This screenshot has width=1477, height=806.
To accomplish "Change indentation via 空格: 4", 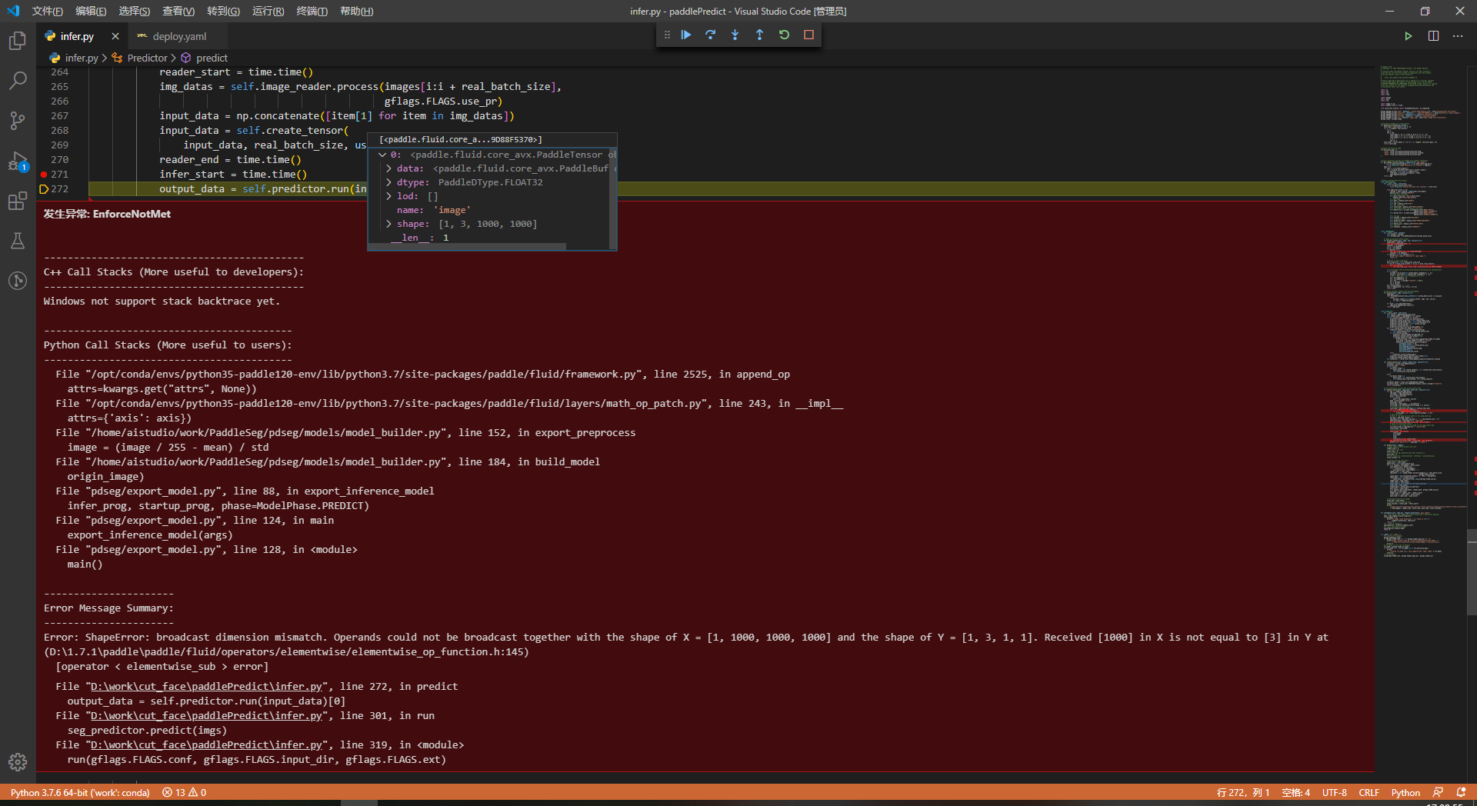I will point(1295,792).
